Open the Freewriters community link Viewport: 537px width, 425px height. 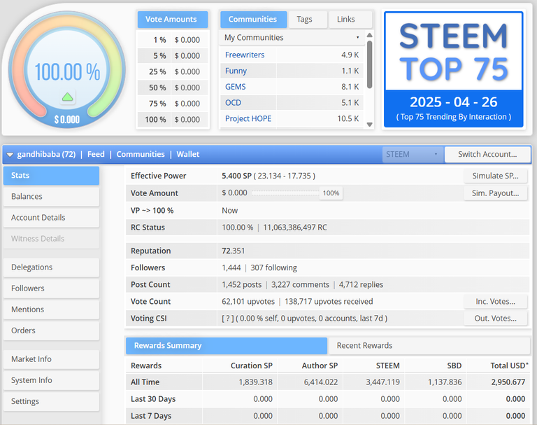(x=245, y=55)
